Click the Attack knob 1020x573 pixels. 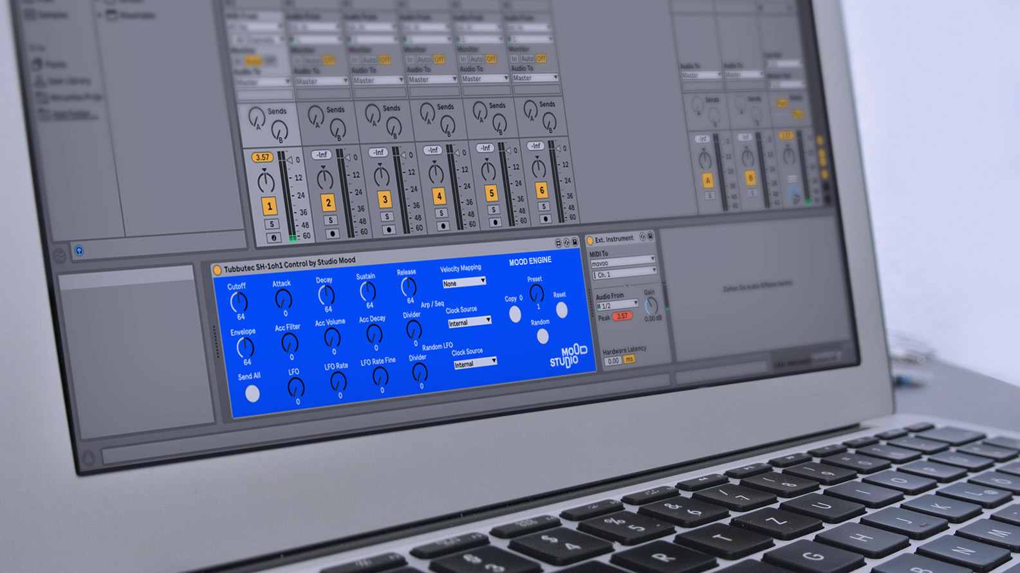pyautogui.click(x=283, y=298)
